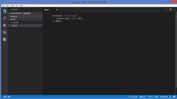
Task: Open the editor More actions ellipsis
Action: [x=175, y=10]
